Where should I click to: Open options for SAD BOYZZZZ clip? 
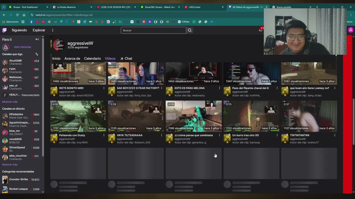pos(161,88)
